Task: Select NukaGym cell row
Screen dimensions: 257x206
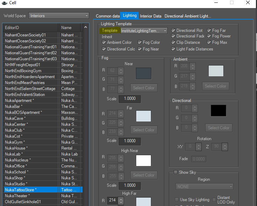Action: click(43, 142)
